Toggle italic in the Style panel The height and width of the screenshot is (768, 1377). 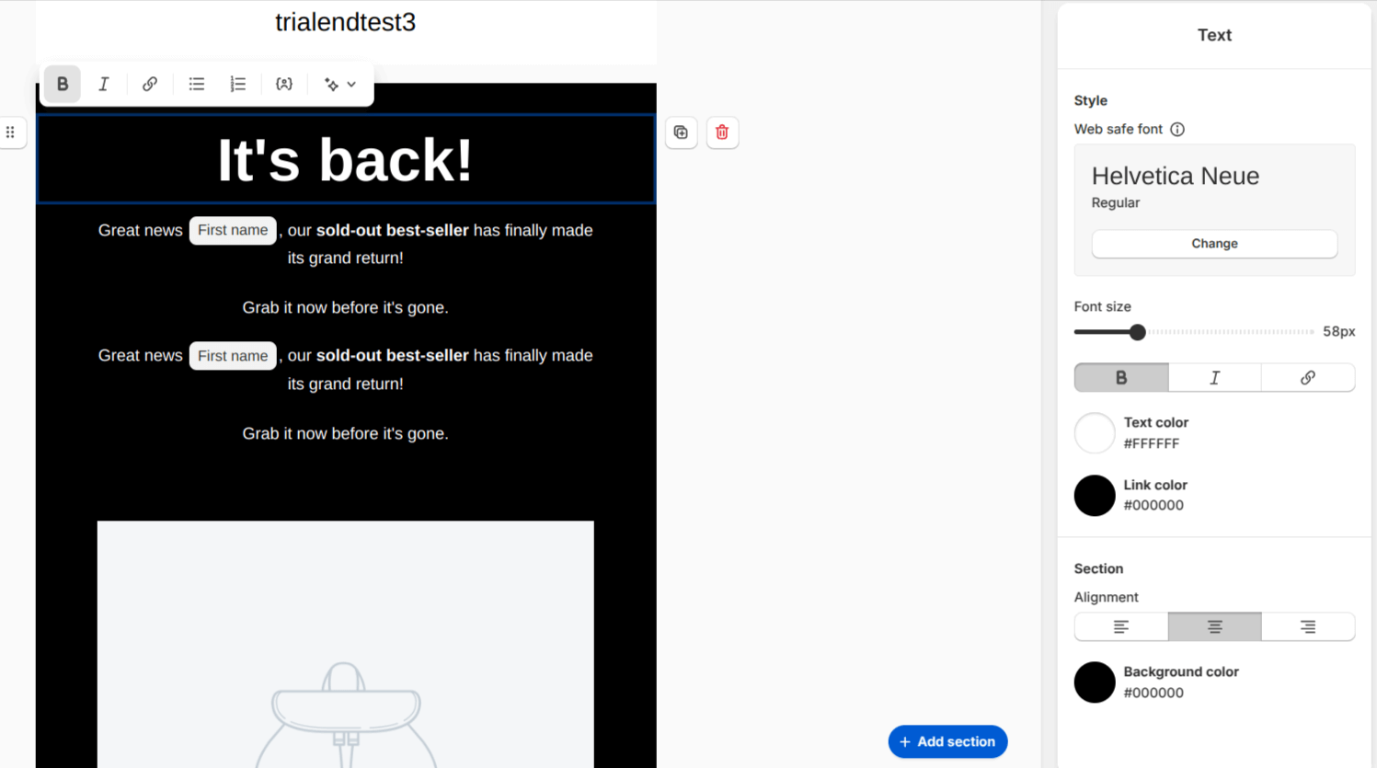1214,378
